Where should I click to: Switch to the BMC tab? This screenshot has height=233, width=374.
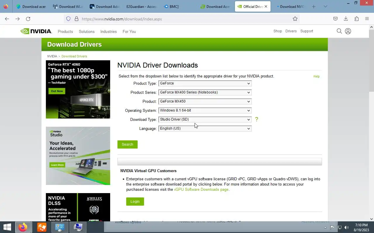(x=178, y=6)
